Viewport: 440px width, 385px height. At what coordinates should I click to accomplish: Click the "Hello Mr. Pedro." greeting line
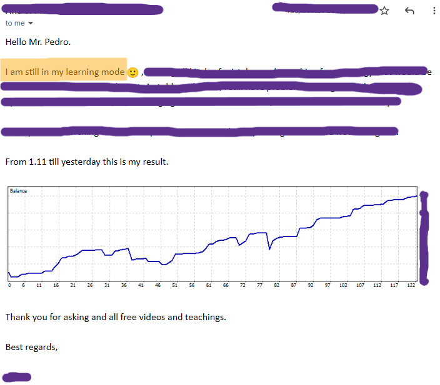pos(38,42)
